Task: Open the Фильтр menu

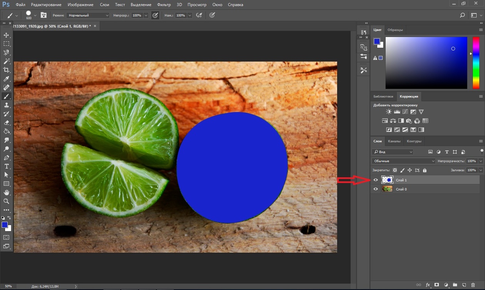Action: tap(164, 5)
